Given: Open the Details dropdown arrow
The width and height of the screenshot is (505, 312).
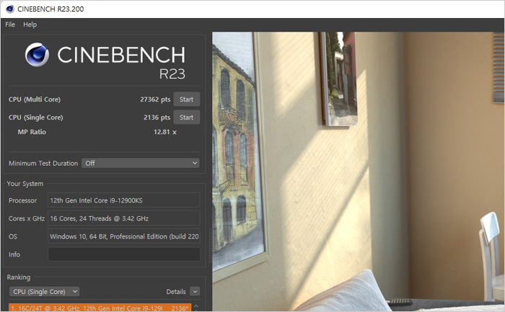Looking at the screenshot, I should 195,291.
